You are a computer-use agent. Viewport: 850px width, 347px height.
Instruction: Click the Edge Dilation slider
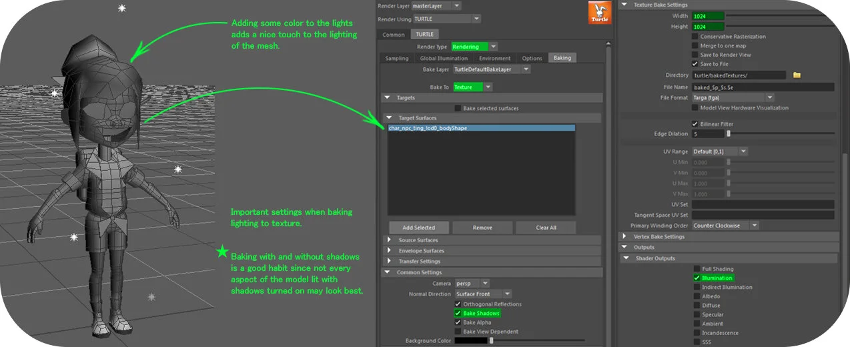click(781, 133)
